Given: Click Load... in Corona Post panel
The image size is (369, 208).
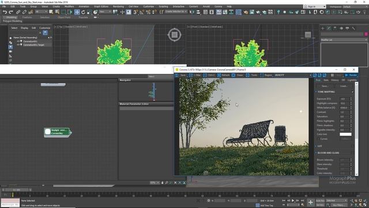Looking at the screenshot, I should [344, 86].
